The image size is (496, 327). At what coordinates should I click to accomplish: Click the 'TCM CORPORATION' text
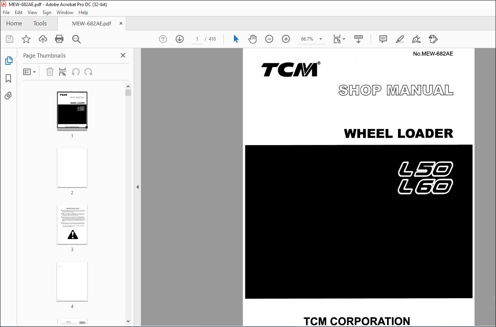pyautogui.click(x=357, y=321)
